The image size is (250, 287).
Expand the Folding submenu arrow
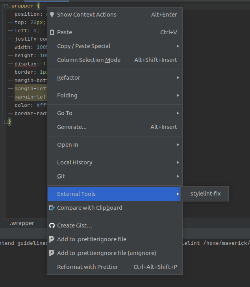[x=178, y=95]
